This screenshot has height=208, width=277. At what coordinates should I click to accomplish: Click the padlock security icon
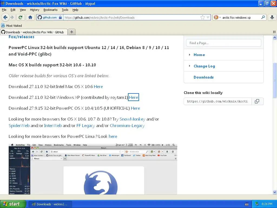tap(60, 17)
